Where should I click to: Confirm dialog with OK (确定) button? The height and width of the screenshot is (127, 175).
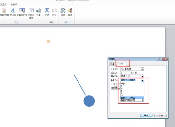tap(146, 116)
